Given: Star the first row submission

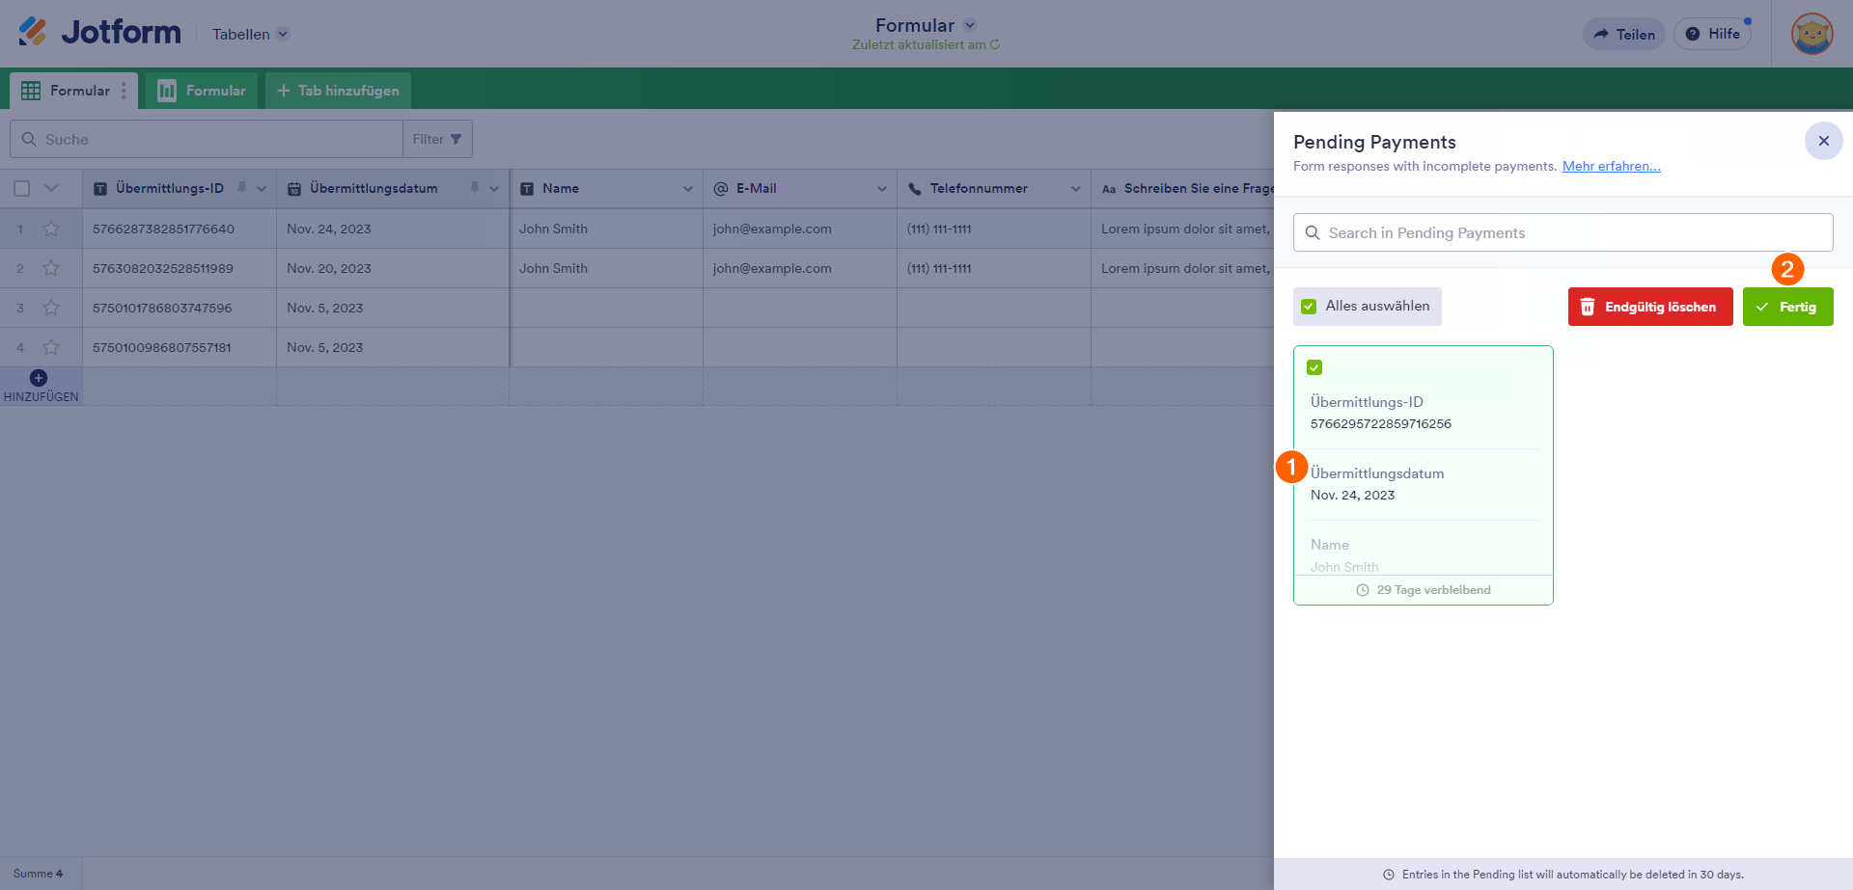Looking at the screenshot, I should [x=51, y=229].
